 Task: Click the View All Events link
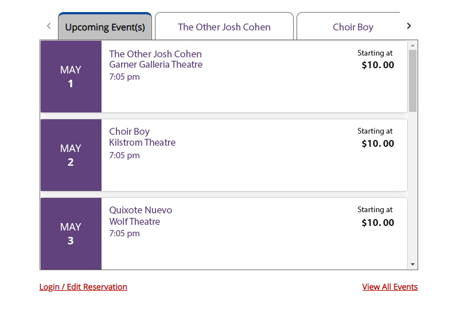click(389, 287)
